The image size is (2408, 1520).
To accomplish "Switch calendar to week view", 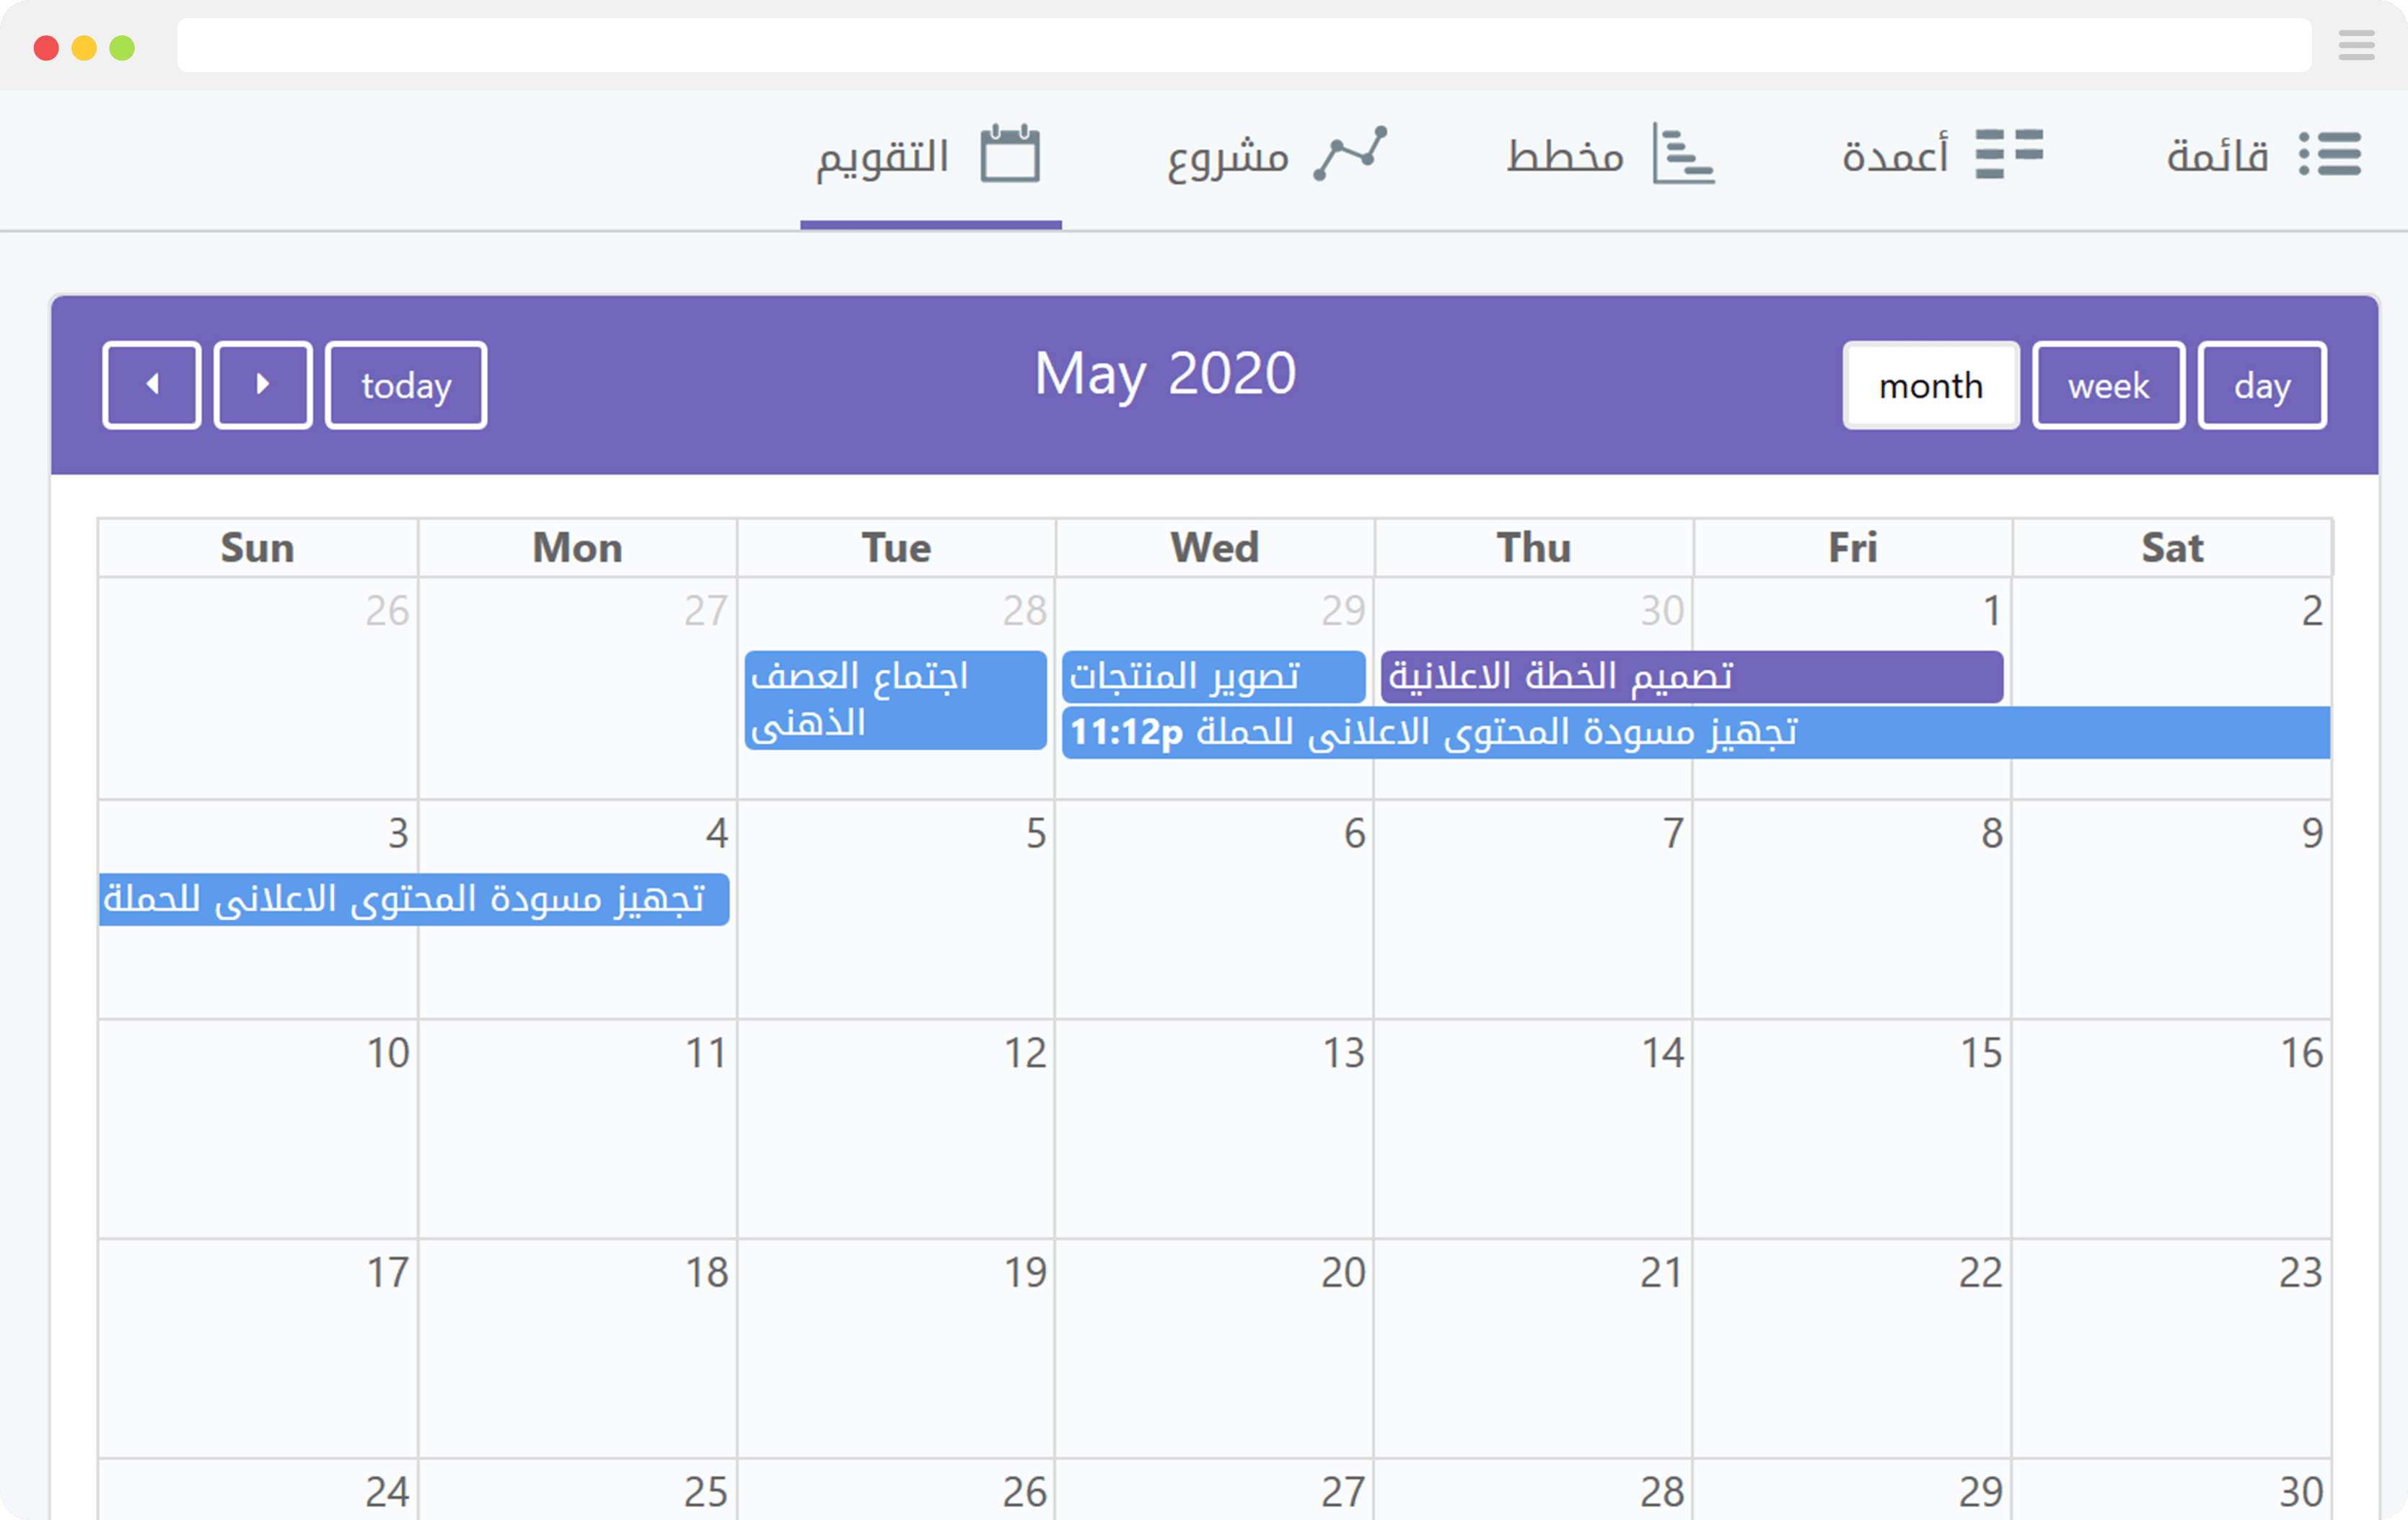I will [x=2108, y=386].
